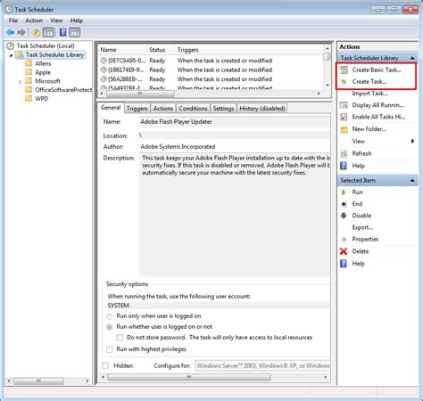Click the New Folder icon
This screenshot has height=401, width=423.
344,129
